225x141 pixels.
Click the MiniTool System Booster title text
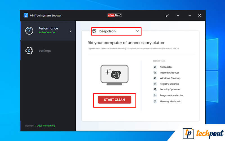[x=46, y=16]
